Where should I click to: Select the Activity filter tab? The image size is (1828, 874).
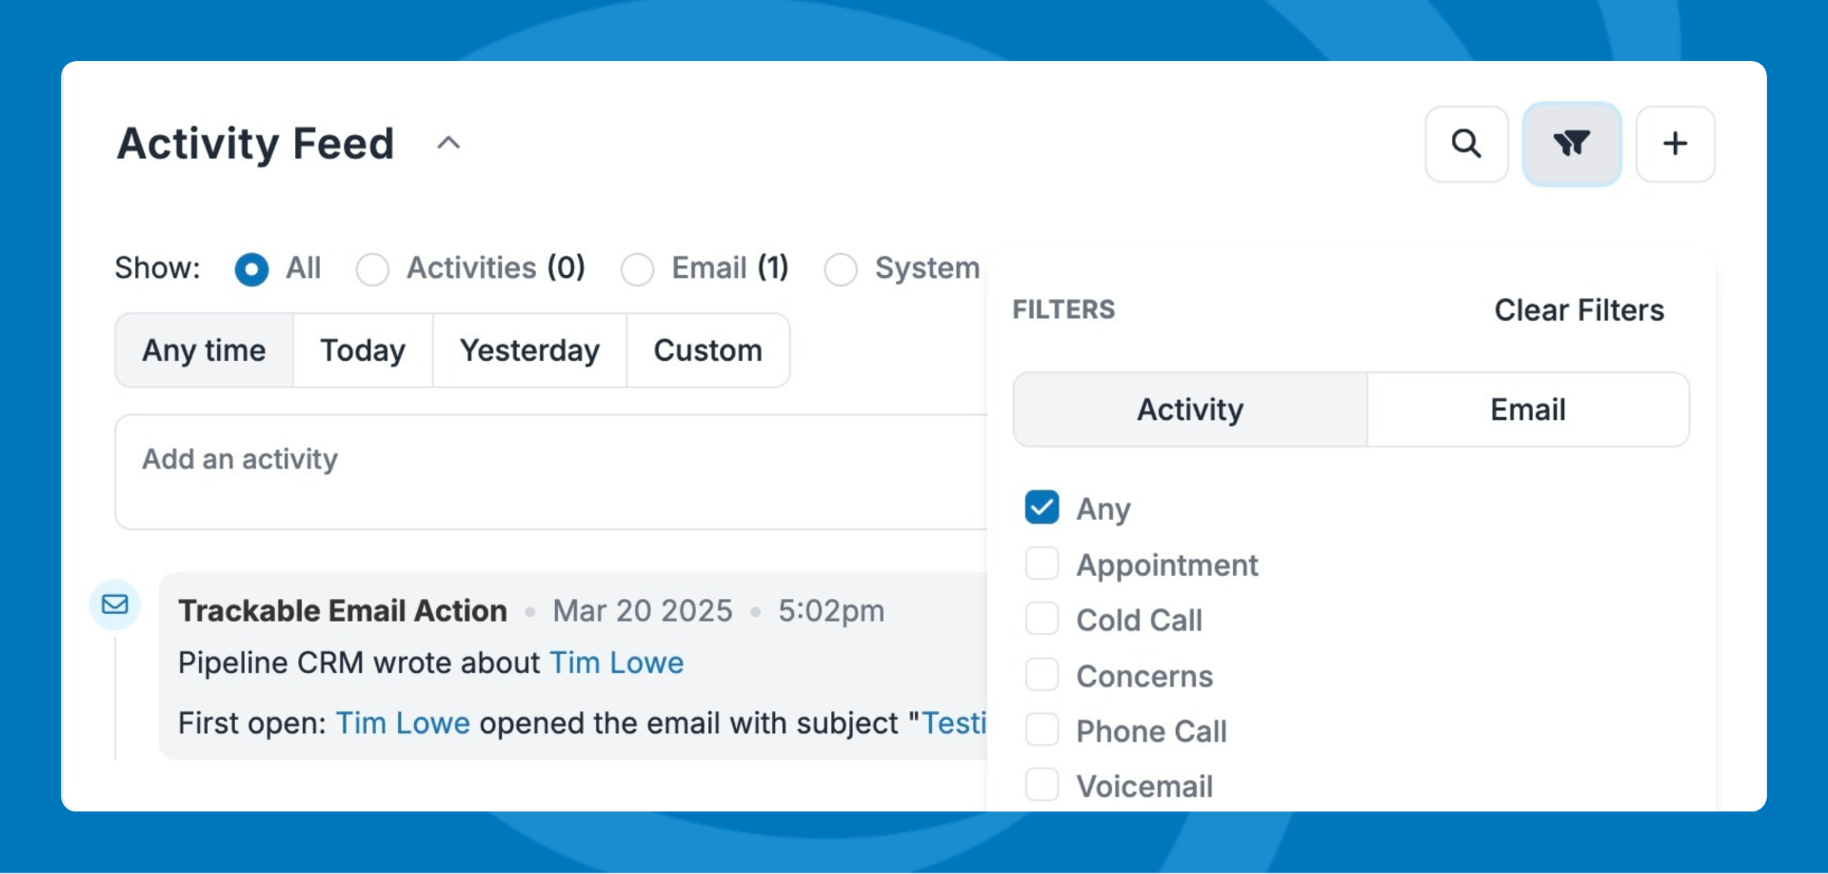coord(1190,409)
